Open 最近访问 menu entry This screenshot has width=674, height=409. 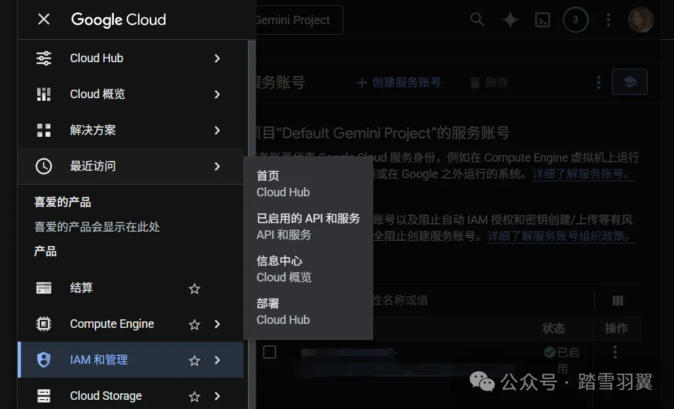click(x=131, y=166)
